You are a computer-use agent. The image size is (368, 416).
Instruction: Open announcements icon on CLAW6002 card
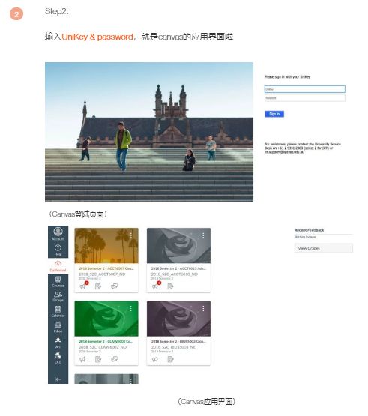[82, 359]
